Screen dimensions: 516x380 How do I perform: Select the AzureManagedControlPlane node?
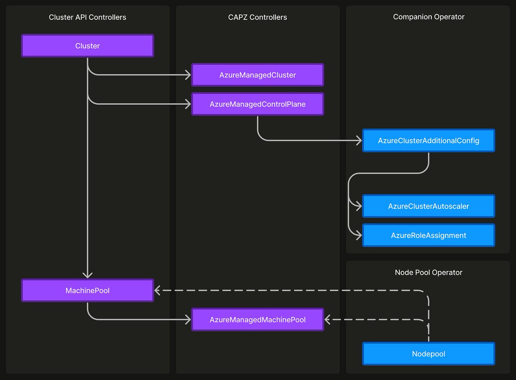tap(257, 104)
